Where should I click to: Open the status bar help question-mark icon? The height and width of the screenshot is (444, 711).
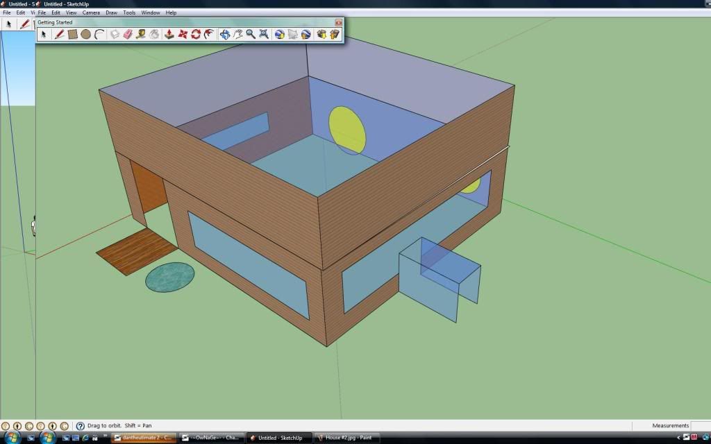click(81, 426)
